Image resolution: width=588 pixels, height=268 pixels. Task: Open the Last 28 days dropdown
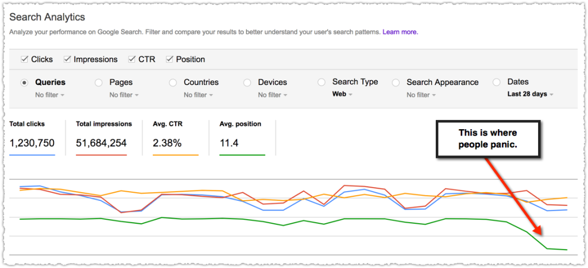pyautogui.click(x=530, y=94)
